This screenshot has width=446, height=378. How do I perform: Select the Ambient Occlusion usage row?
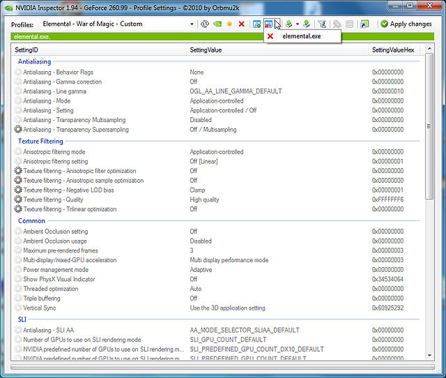pyautogui.click(x=217, y=241)
